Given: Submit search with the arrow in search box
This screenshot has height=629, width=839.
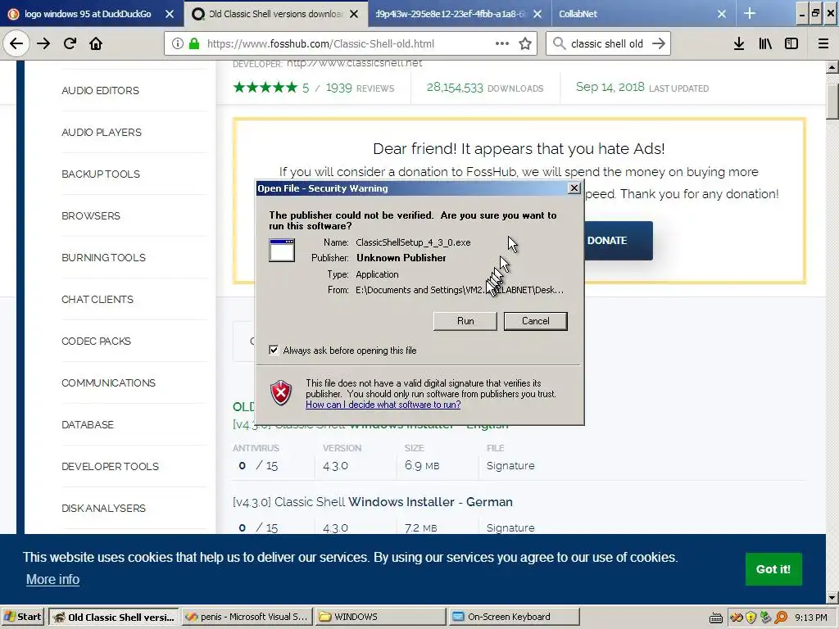Looking at the screenshot, I should pyautogui.click(x=659, y=43).
